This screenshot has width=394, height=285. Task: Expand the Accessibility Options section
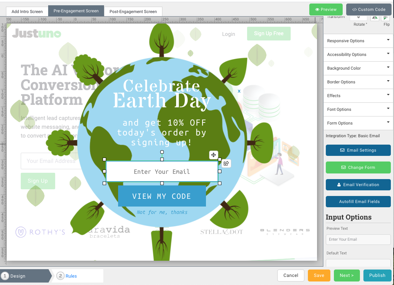(358, 55)
